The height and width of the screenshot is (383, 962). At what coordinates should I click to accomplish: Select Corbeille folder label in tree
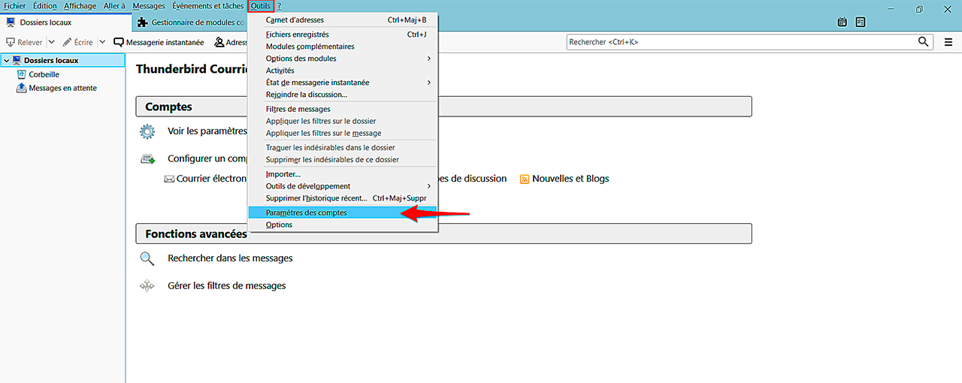(44, 74)
